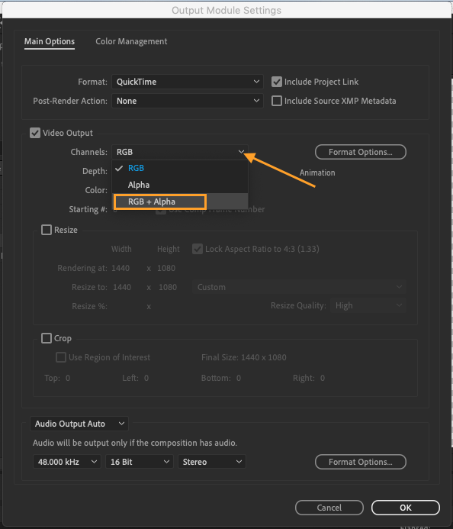Image resolution: width=453 pixels, height=529 pixels.
Task: Expand the Post-Render Action dropdown
Action: [x=187, y=101]
